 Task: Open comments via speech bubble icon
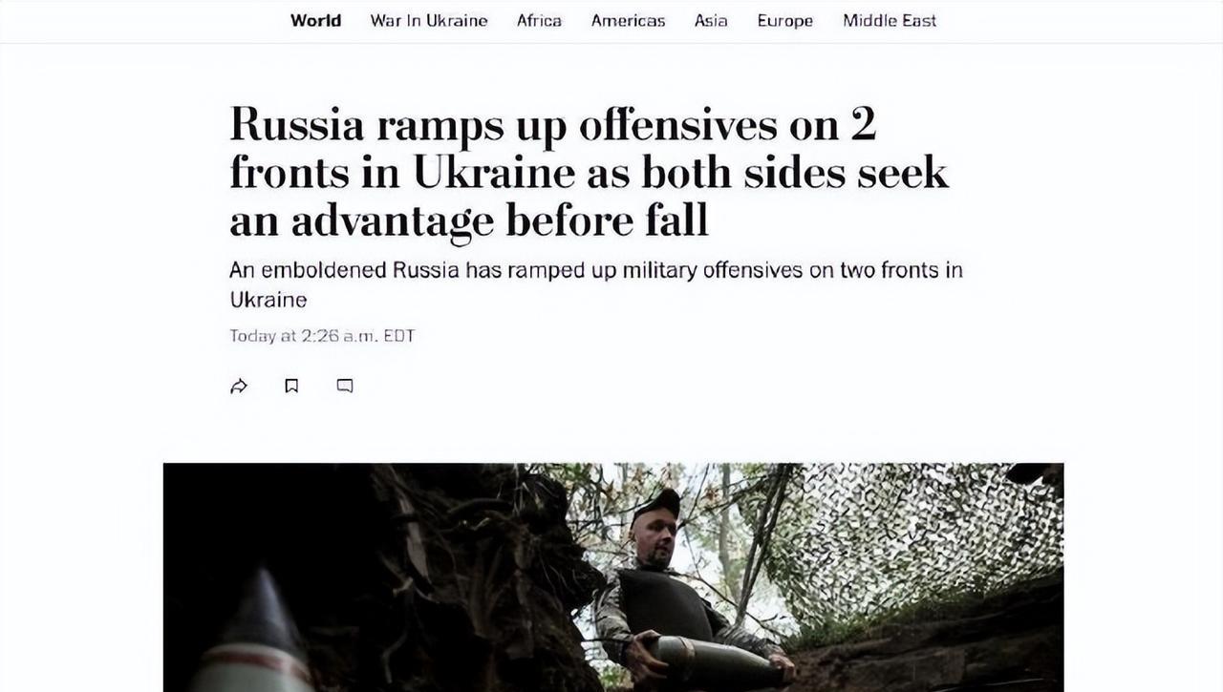[x=345, y=386]
